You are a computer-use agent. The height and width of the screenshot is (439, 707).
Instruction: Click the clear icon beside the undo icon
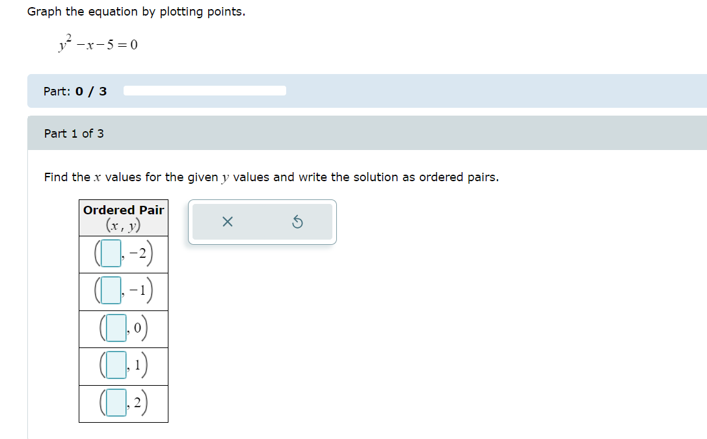click(x=227, y=221)
